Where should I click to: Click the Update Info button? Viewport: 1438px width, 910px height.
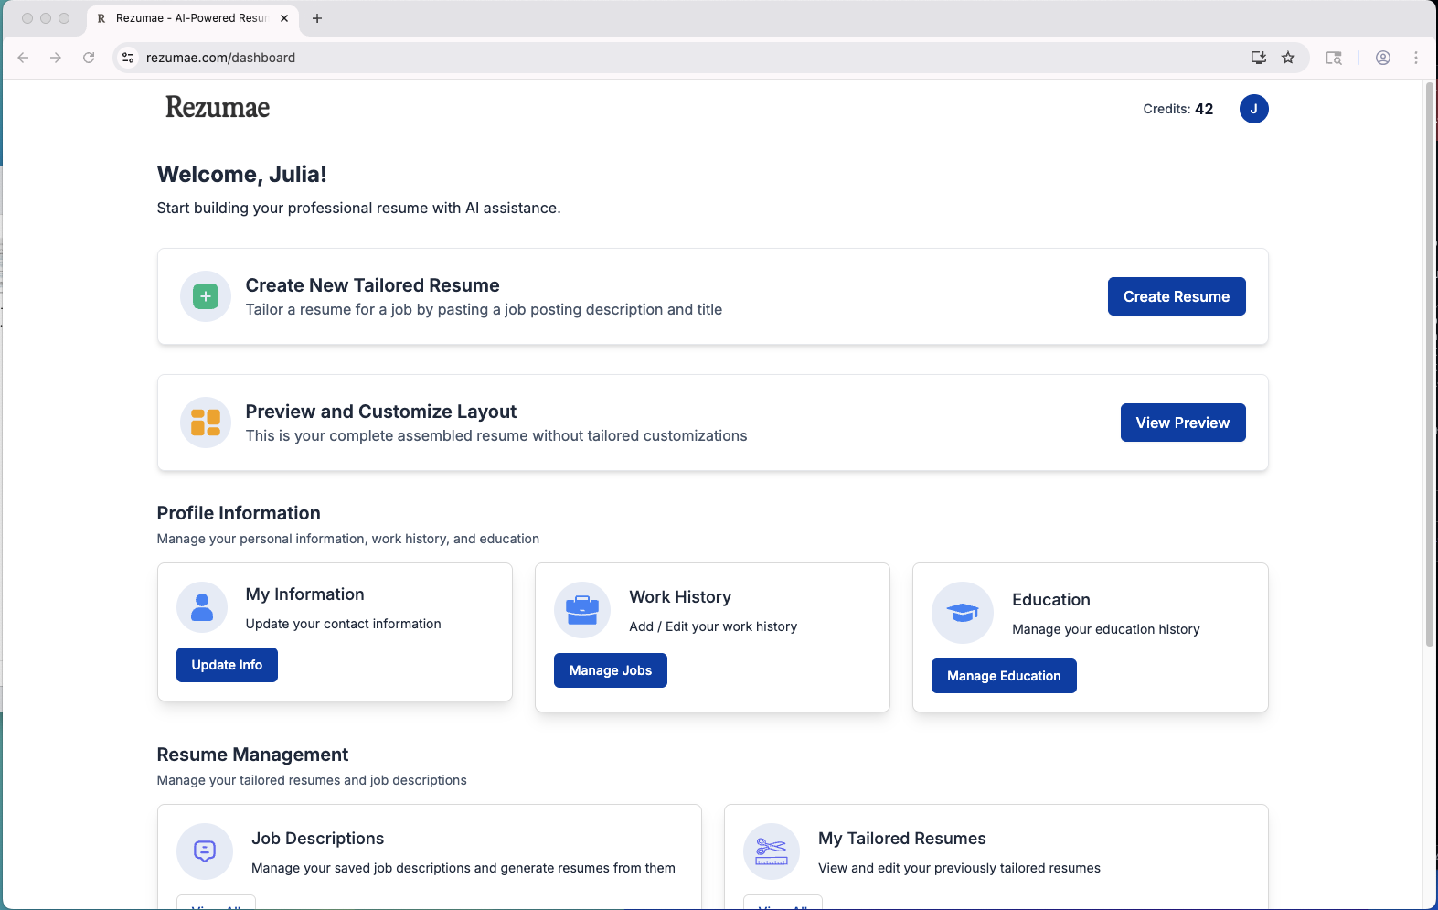coord(227,665)
